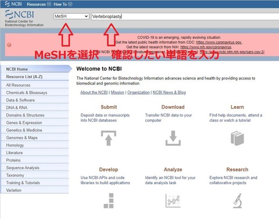Open the ncbi sars-cov-2 link
The image size is (279, 219).
(x=232, y=52)
